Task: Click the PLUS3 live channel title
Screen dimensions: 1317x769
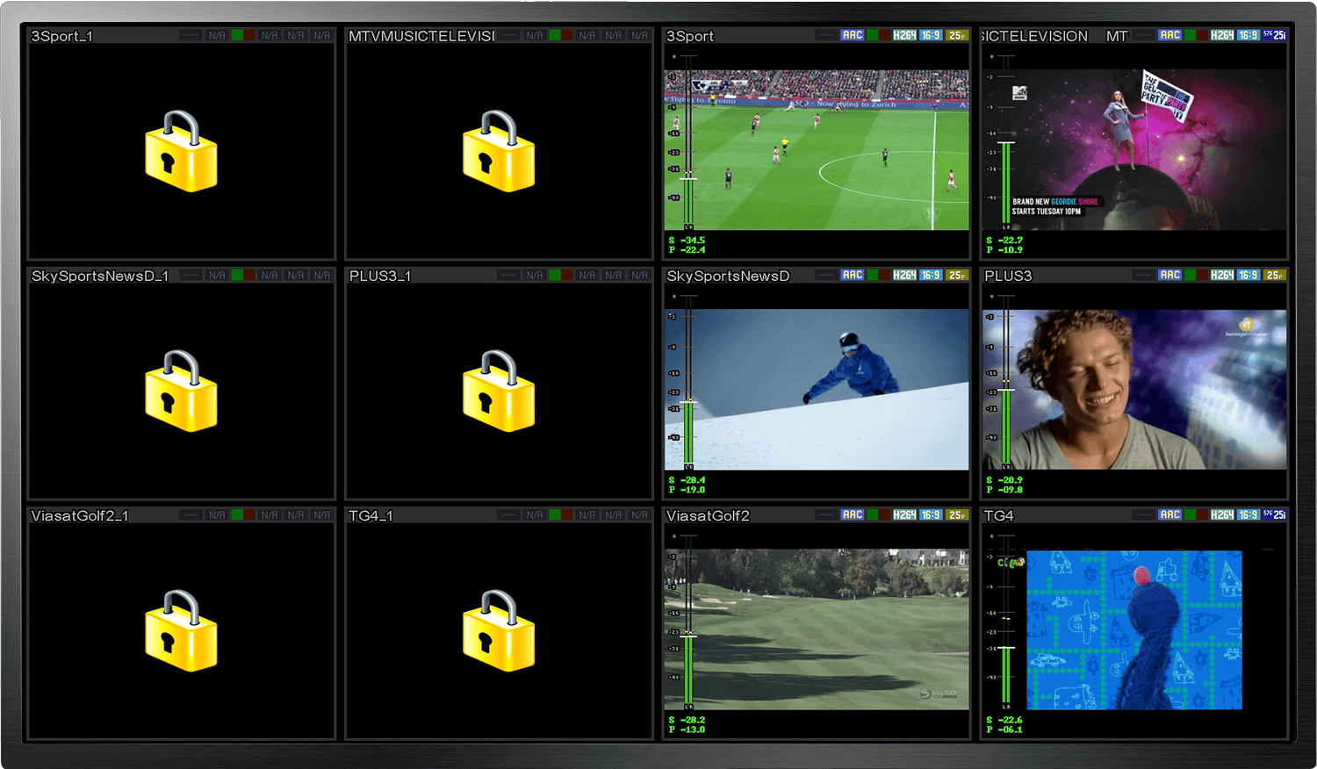Action: [x=1008, y=276]
